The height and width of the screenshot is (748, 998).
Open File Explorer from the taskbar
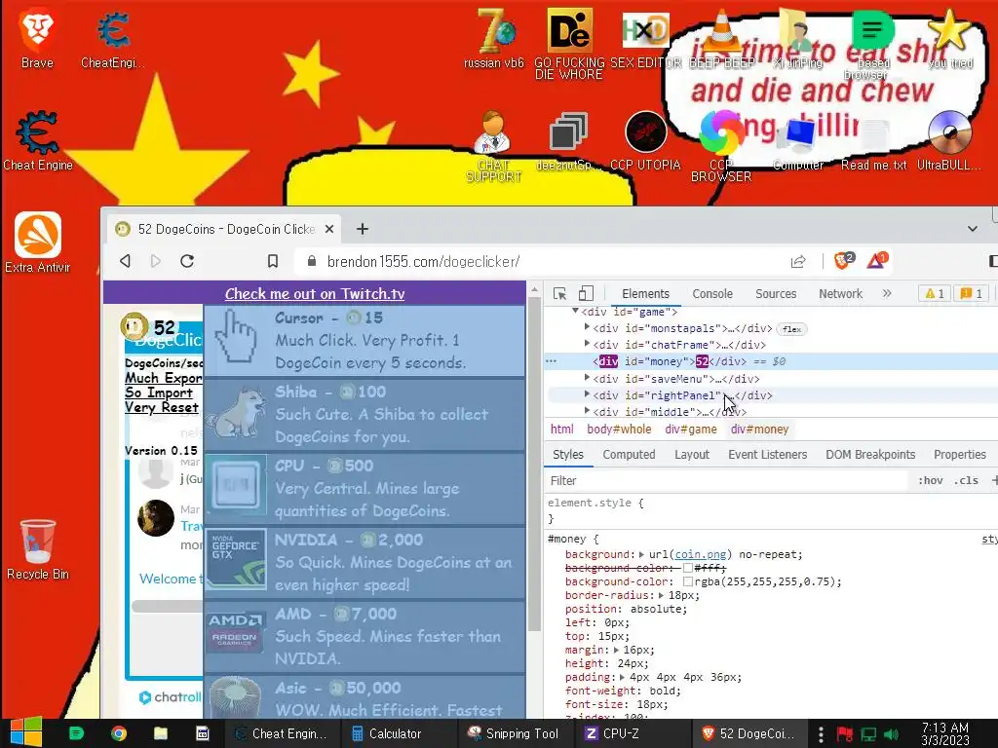[161, 733]
